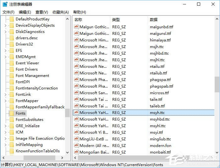Screen dimensions: 220x168
Task: Expand the FontLink registry key
Action: click(x=5, y=95)
